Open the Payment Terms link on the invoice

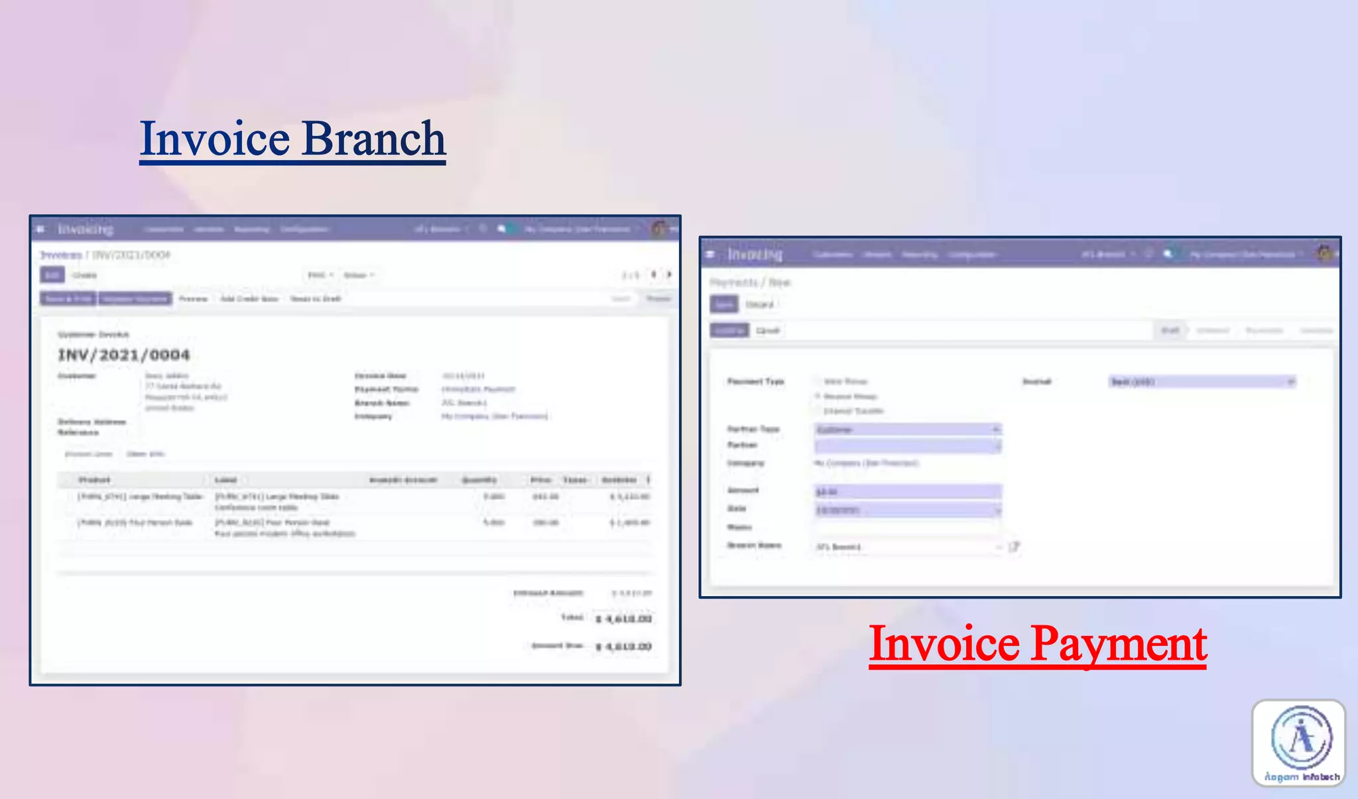pyautogui.click(x=478, y=389)
